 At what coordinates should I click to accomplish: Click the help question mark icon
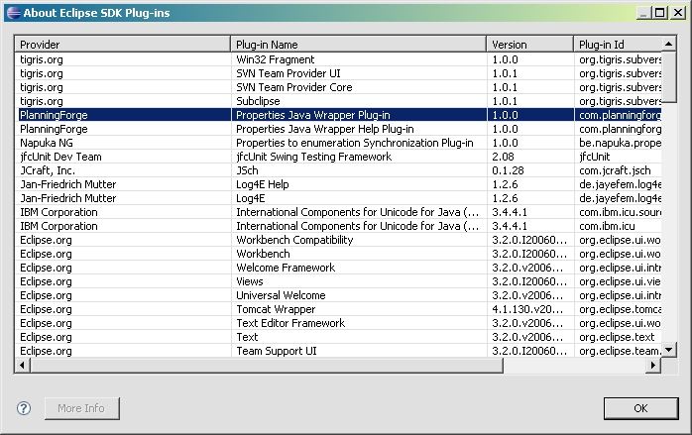click(24, 408)
